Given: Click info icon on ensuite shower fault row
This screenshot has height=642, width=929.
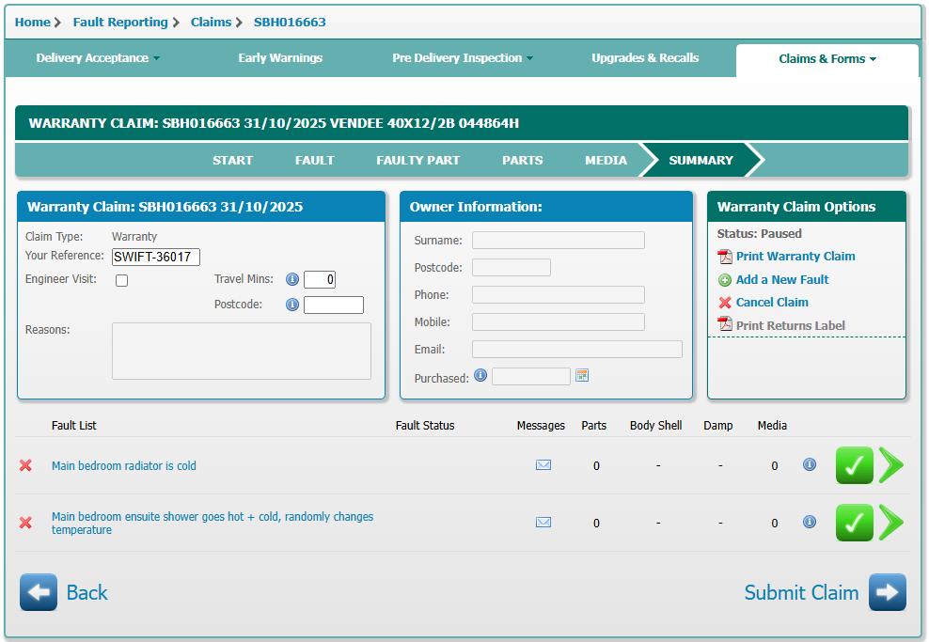Looking at the screenshot, I should click(809, 523).
